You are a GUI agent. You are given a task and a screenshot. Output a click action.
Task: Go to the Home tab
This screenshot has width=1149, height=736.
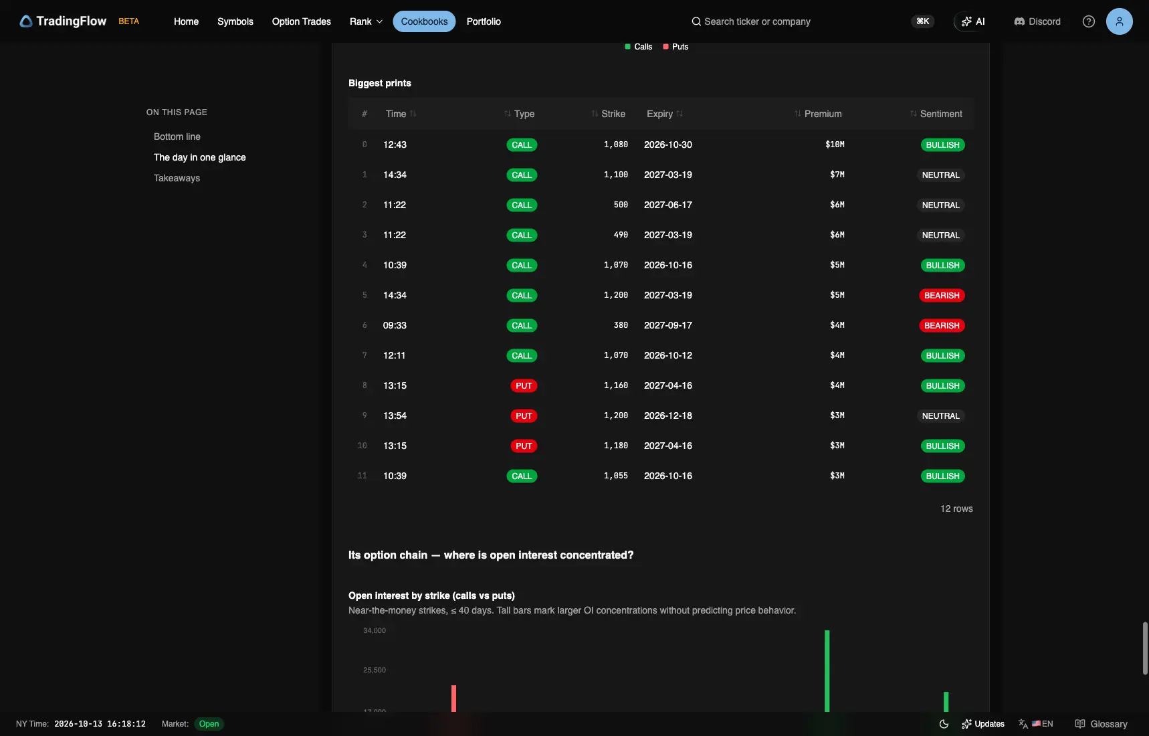coord(186,21)
